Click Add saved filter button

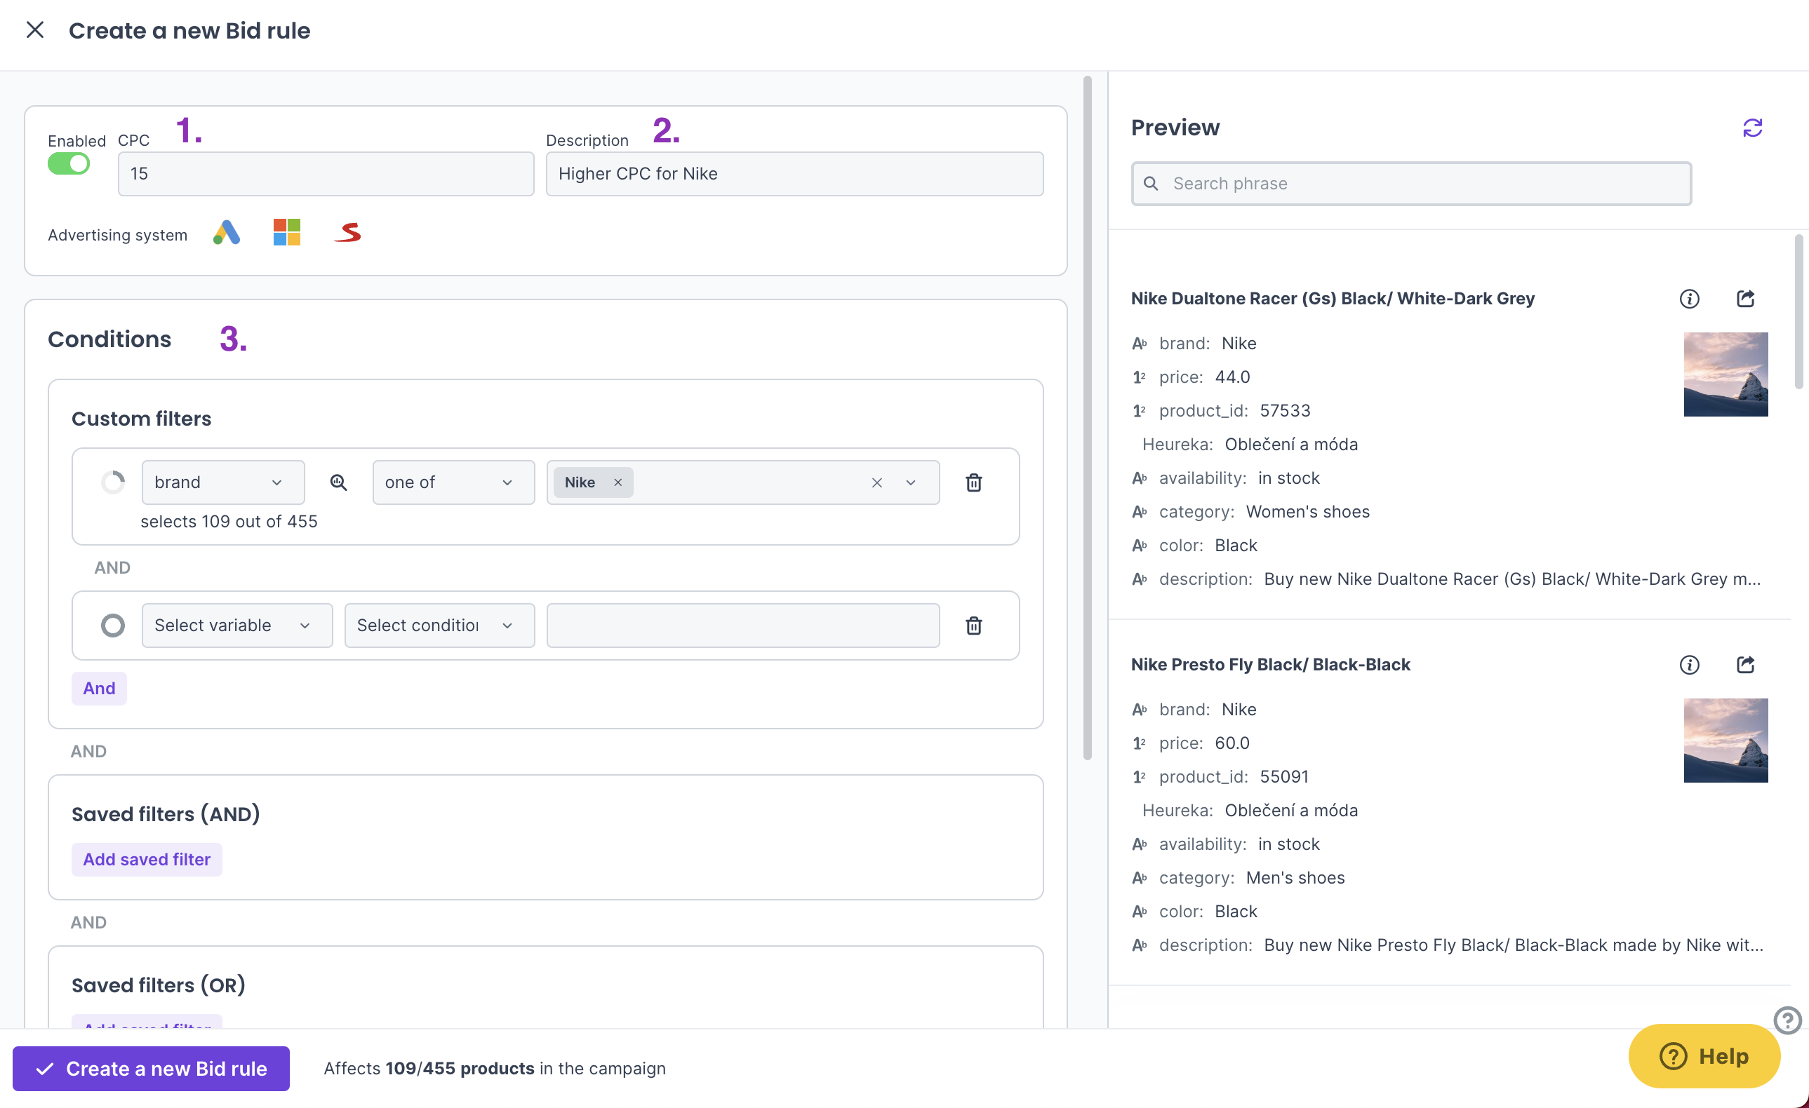(146, 859)
